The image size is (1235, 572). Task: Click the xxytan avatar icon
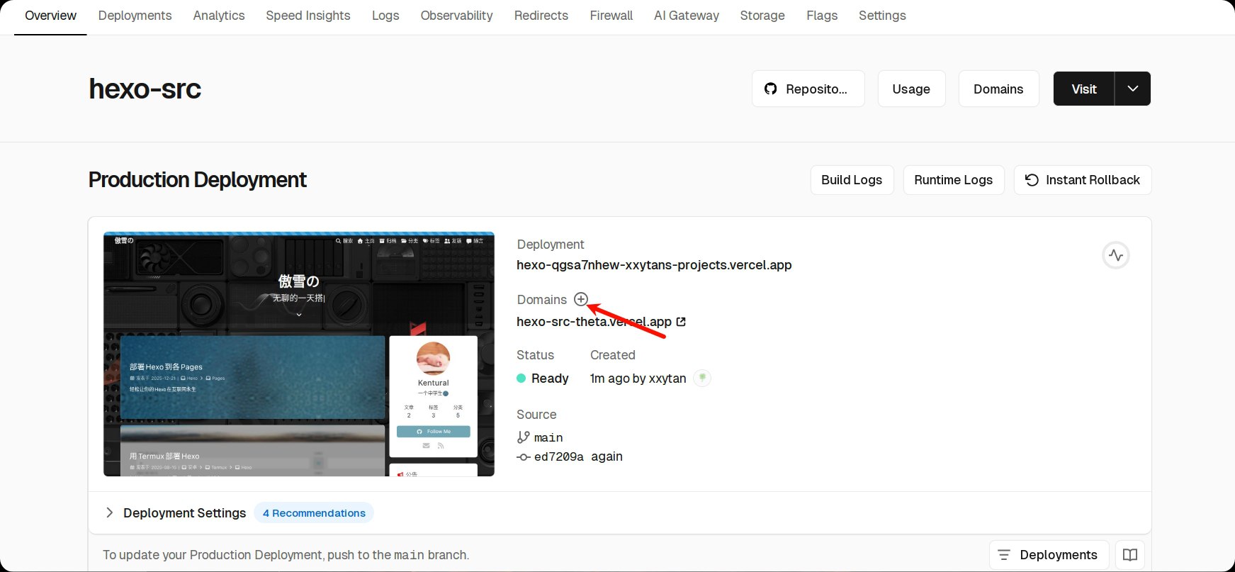702,378
